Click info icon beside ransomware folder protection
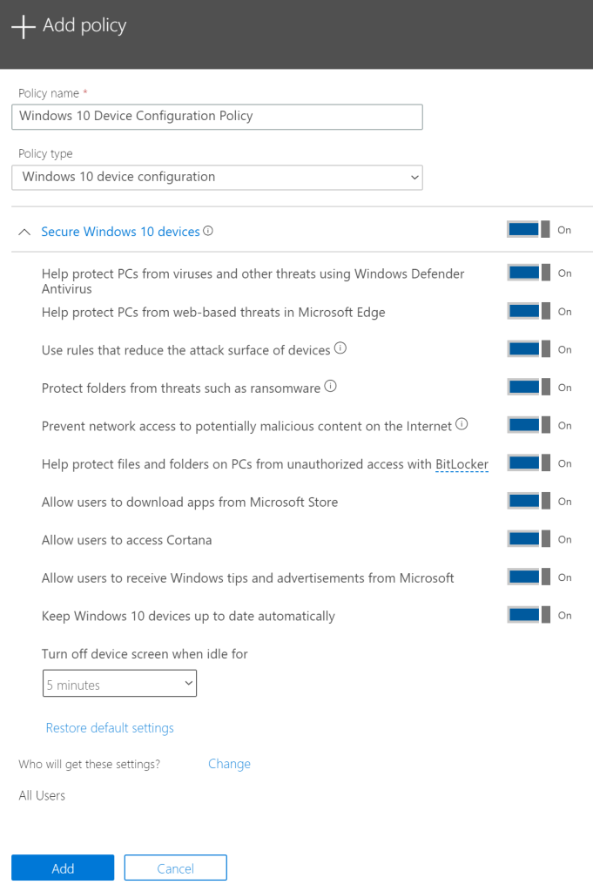 tap(330, 388)
